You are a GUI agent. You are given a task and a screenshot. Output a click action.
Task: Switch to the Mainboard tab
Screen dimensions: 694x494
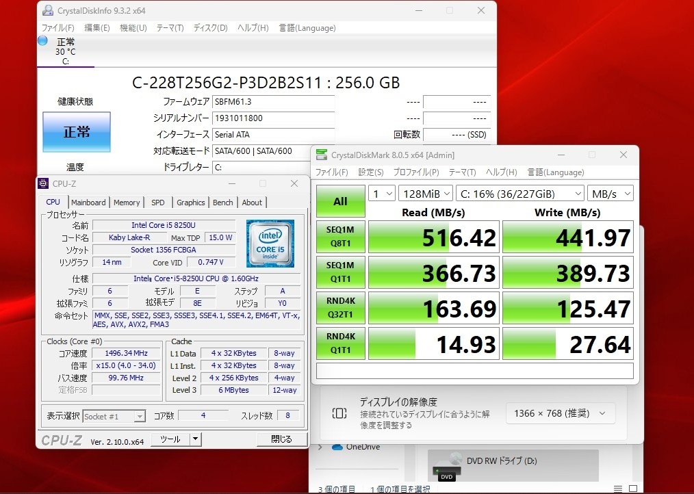pyautogui.click(x=88, y=203)
